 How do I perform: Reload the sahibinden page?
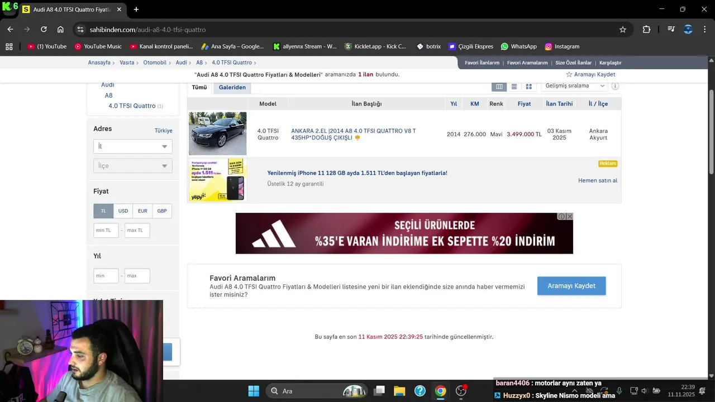pos(44,30)
